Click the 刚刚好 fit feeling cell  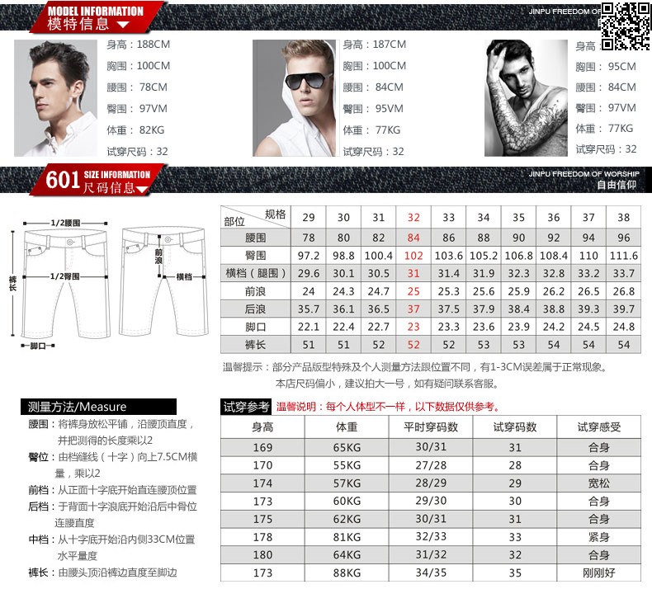(599, 573)
